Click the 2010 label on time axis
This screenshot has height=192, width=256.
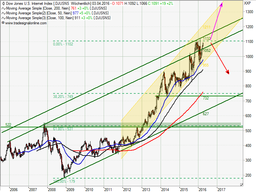coord(89,189)
